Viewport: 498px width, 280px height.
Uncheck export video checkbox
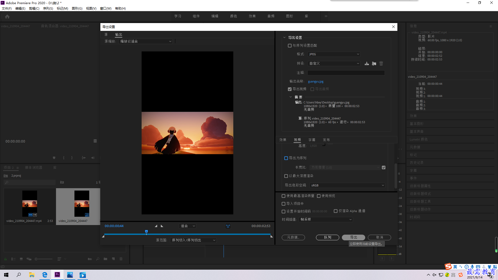289,89
